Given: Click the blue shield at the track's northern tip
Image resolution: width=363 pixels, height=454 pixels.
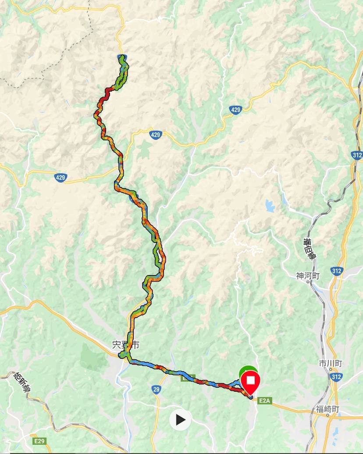Looking at the screenshot, I should (x=122, y=57).
